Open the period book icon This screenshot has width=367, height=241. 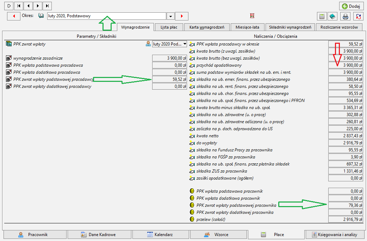pos(41,16)
